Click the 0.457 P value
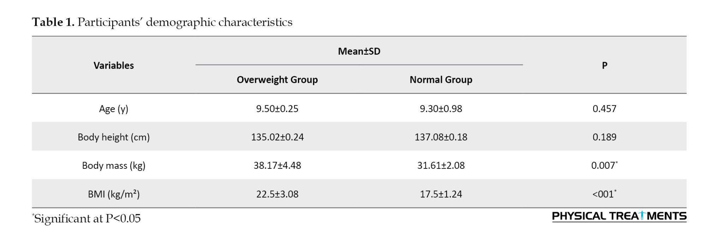Screen dimensions: 706x239 604,109
